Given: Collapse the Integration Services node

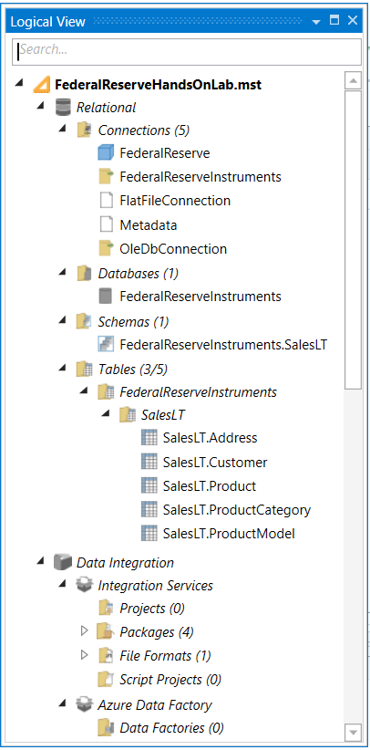Looking at the screenshot, I should pyautogui.click(x=62, y=583).
